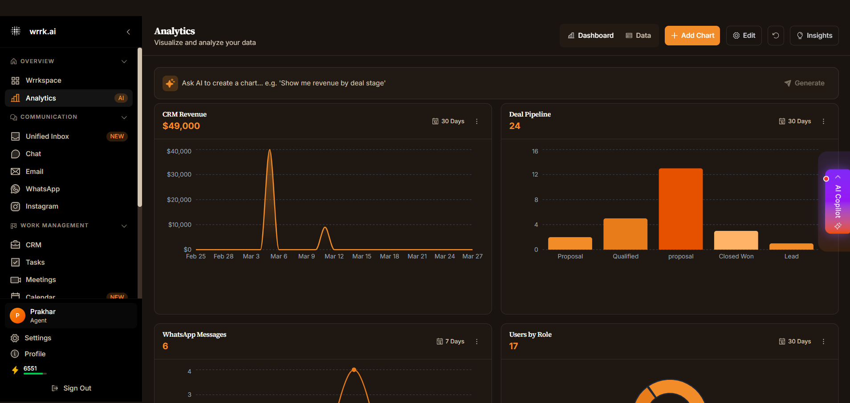Collapse the Communication section
Viewport: 850px width, 403px height.
[x=124, y=117]
